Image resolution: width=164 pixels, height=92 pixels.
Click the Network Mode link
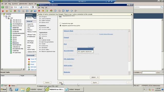pos(68,31)
